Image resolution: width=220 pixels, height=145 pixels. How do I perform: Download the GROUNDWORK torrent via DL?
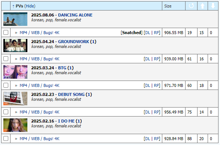click(147, 59)
